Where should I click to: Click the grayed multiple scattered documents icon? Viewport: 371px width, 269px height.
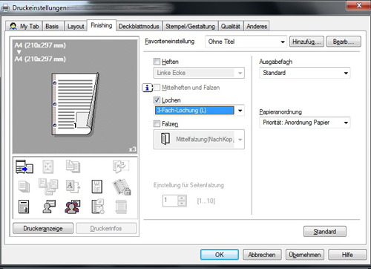click(x=48, y=187)
